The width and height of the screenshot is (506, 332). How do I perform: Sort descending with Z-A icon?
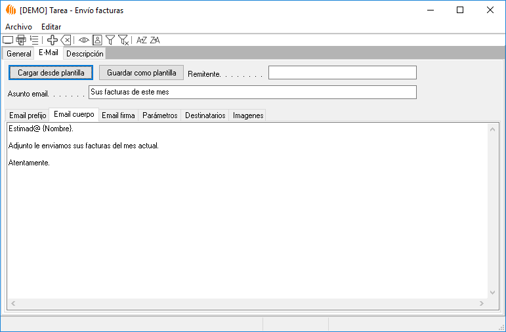(x=155, y=40)
